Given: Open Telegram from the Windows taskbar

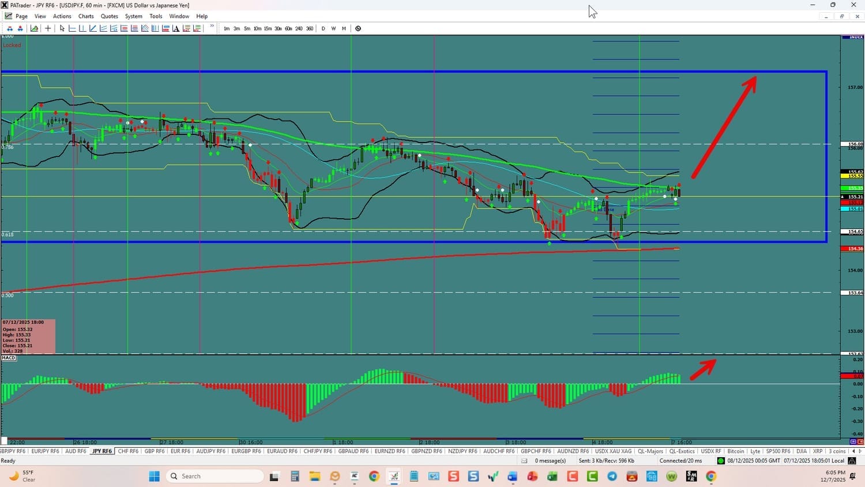Looking at the screenshot, I should pyautogui.click(x=612, y=476).
